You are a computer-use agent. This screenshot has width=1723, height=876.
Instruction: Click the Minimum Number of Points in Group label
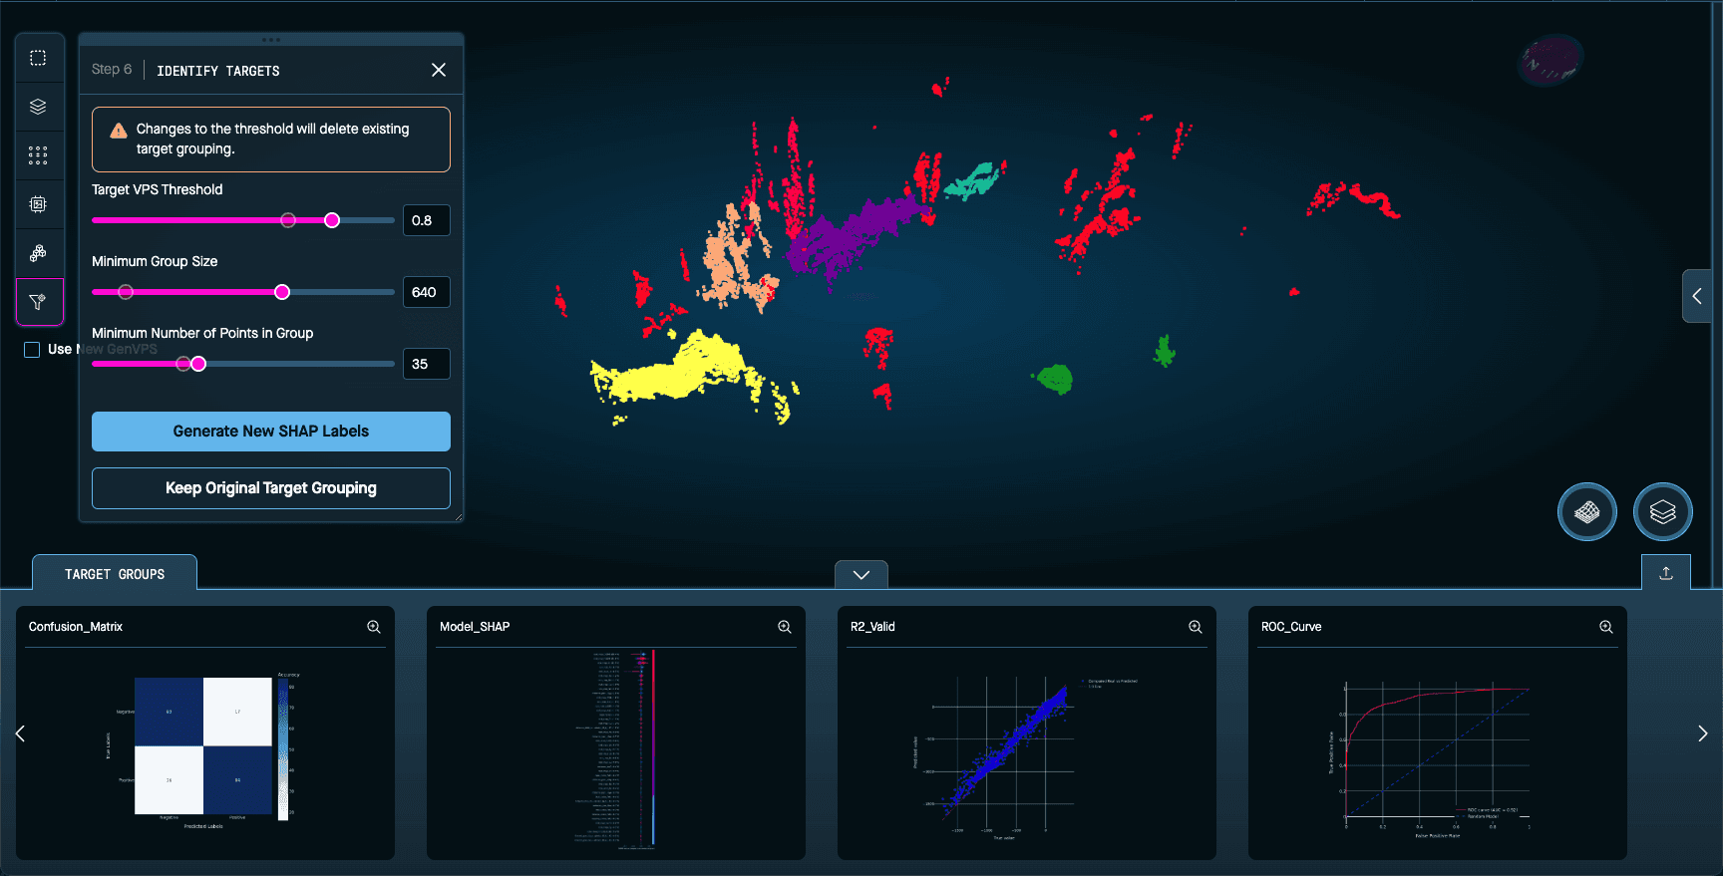(x=202, y=333)
